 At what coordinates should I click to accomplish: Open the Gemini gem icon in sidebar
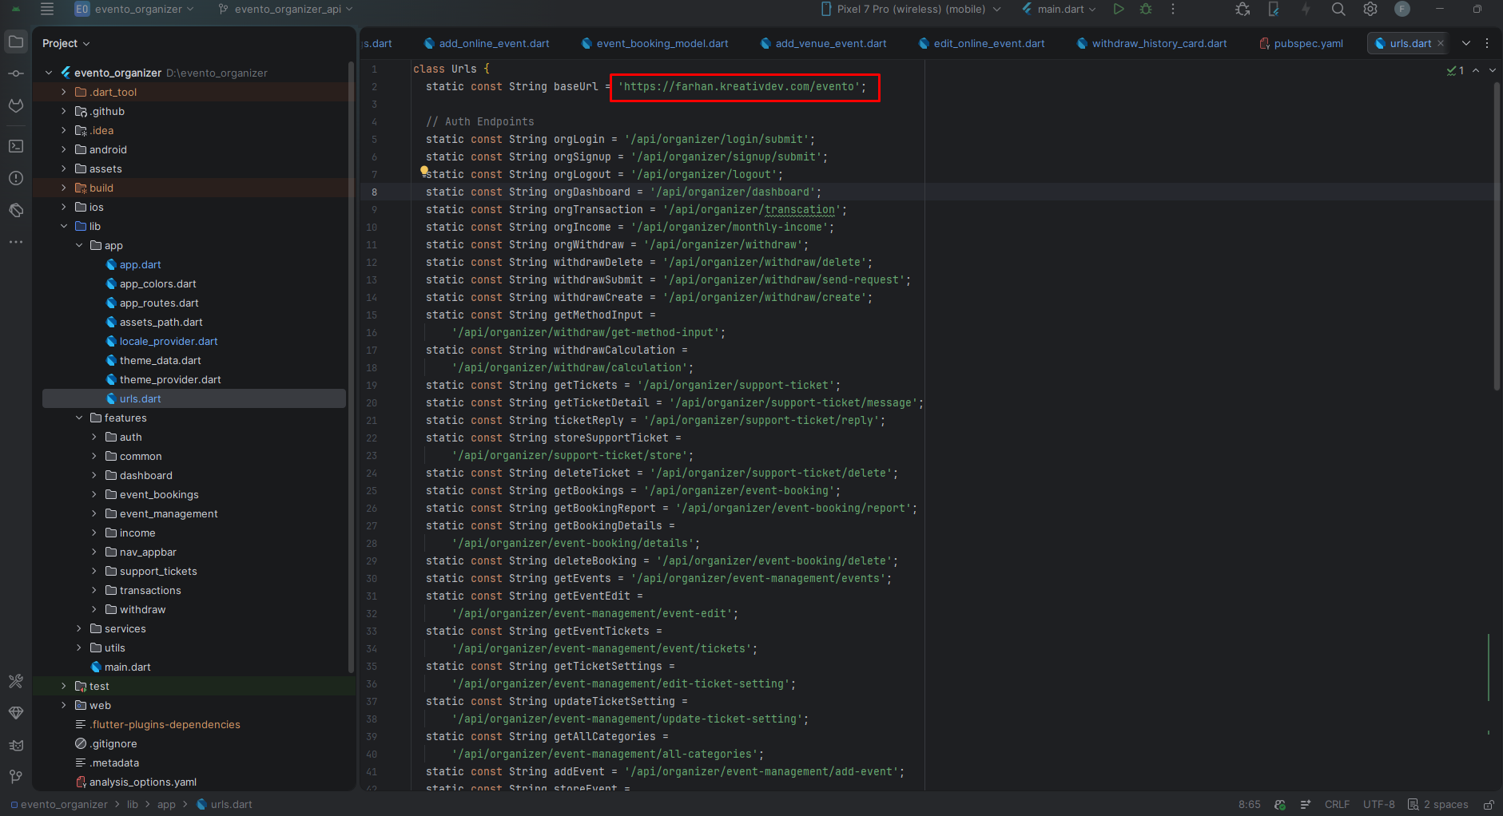click(15, 713)
